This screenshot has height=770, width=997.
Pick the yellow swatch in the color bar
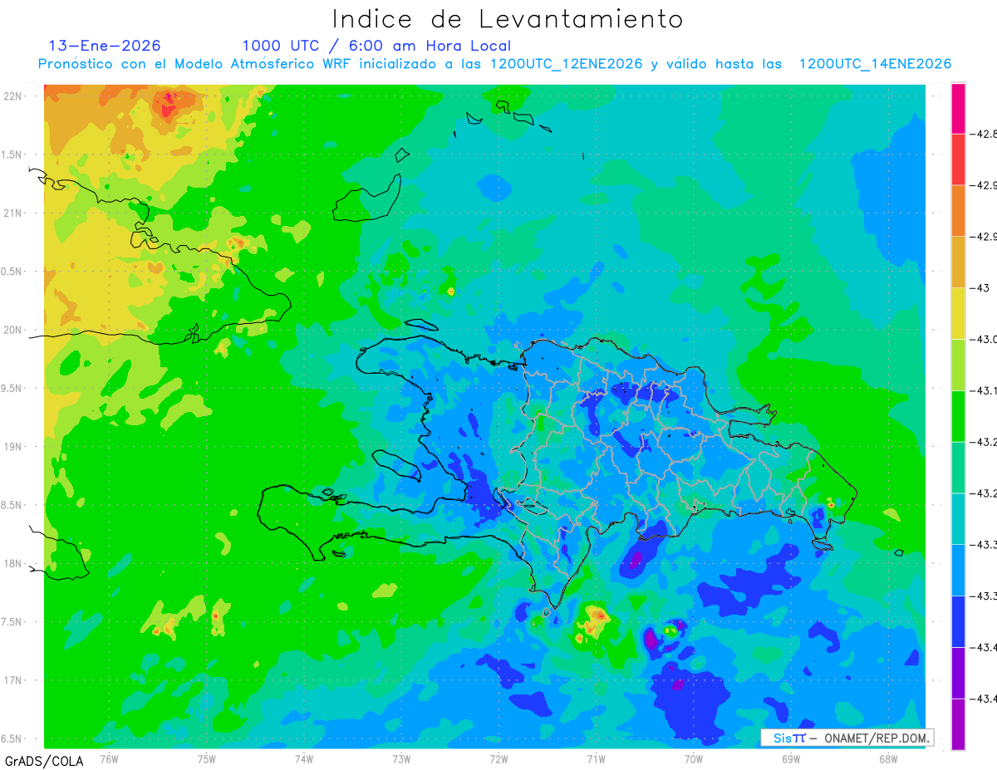(x=958, y=314)
